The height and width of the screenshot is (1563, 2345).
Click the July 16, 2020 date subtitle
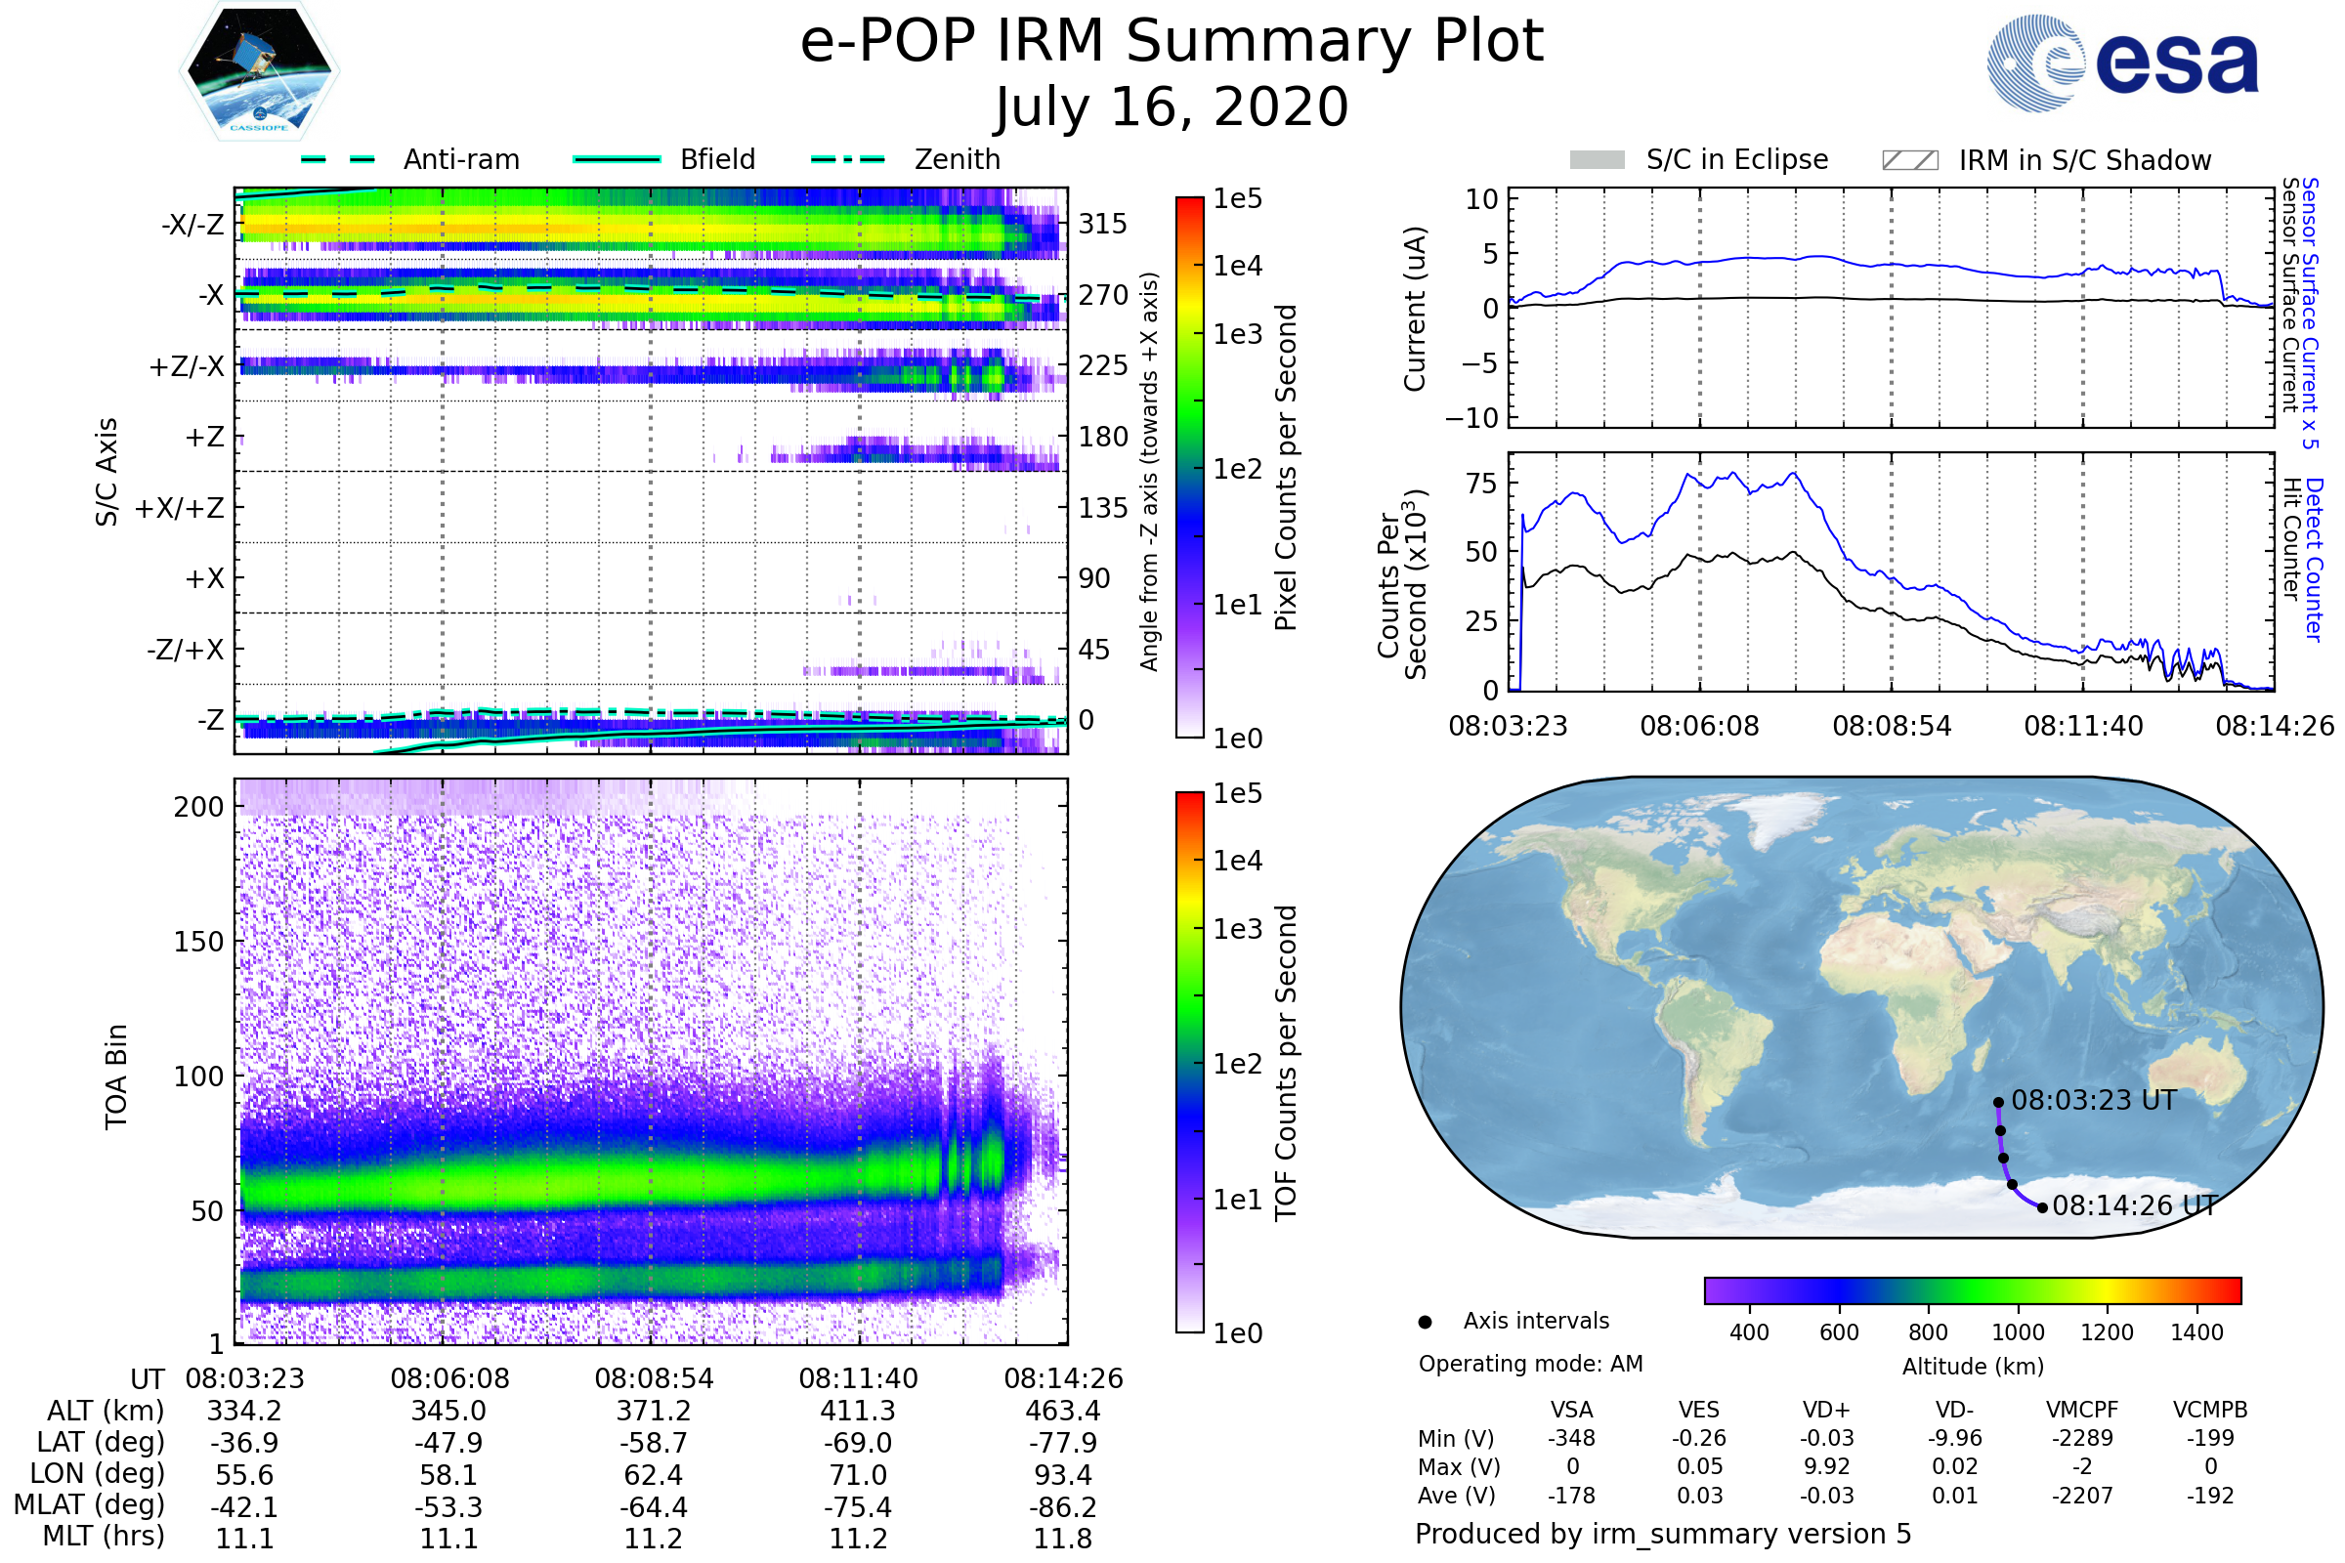tap(1172, 107)
